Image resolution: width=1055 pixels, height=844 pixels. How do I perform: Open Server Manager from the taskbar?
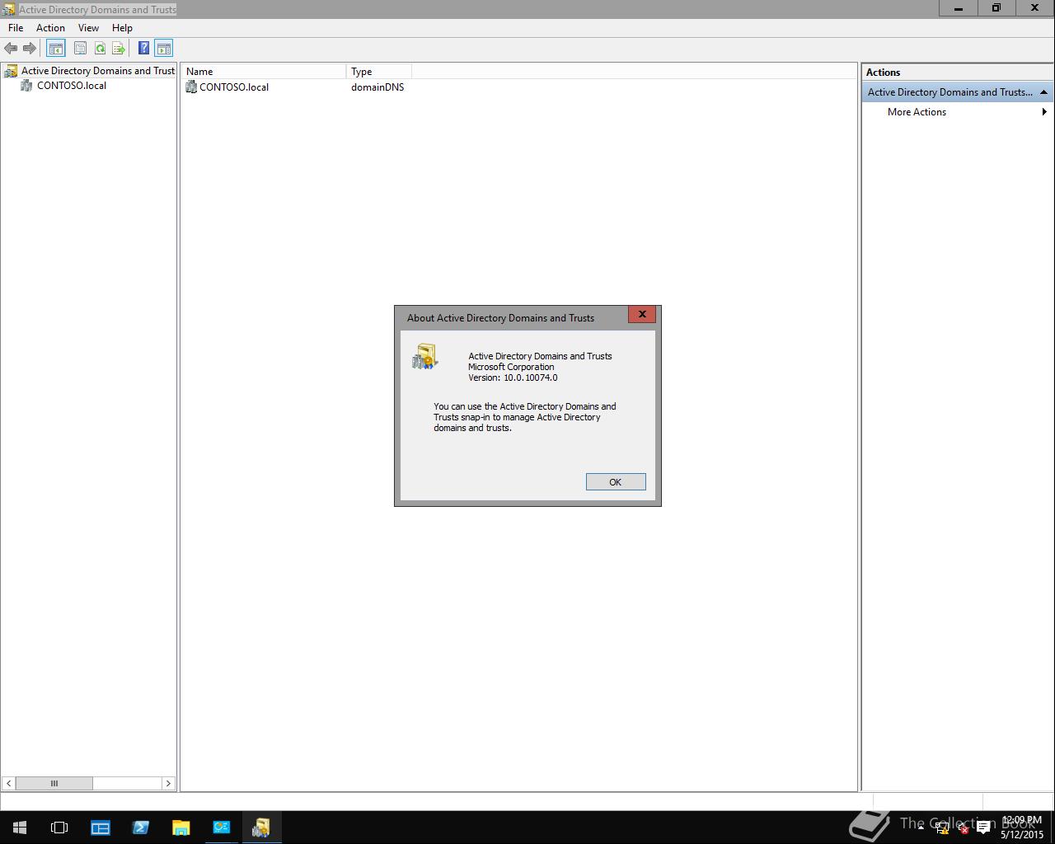coord(101,828)
